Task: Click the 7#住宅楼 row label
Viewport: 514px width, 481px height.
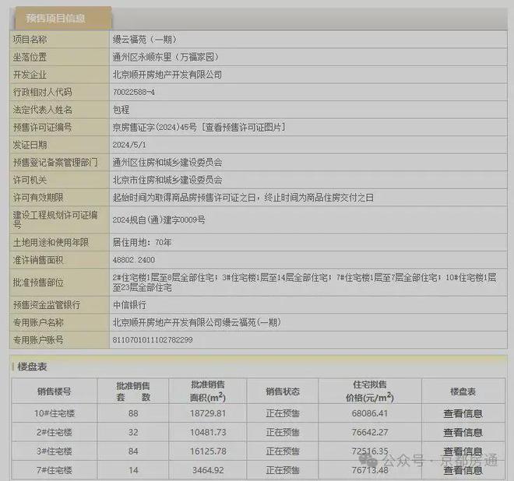Action: 55,471
